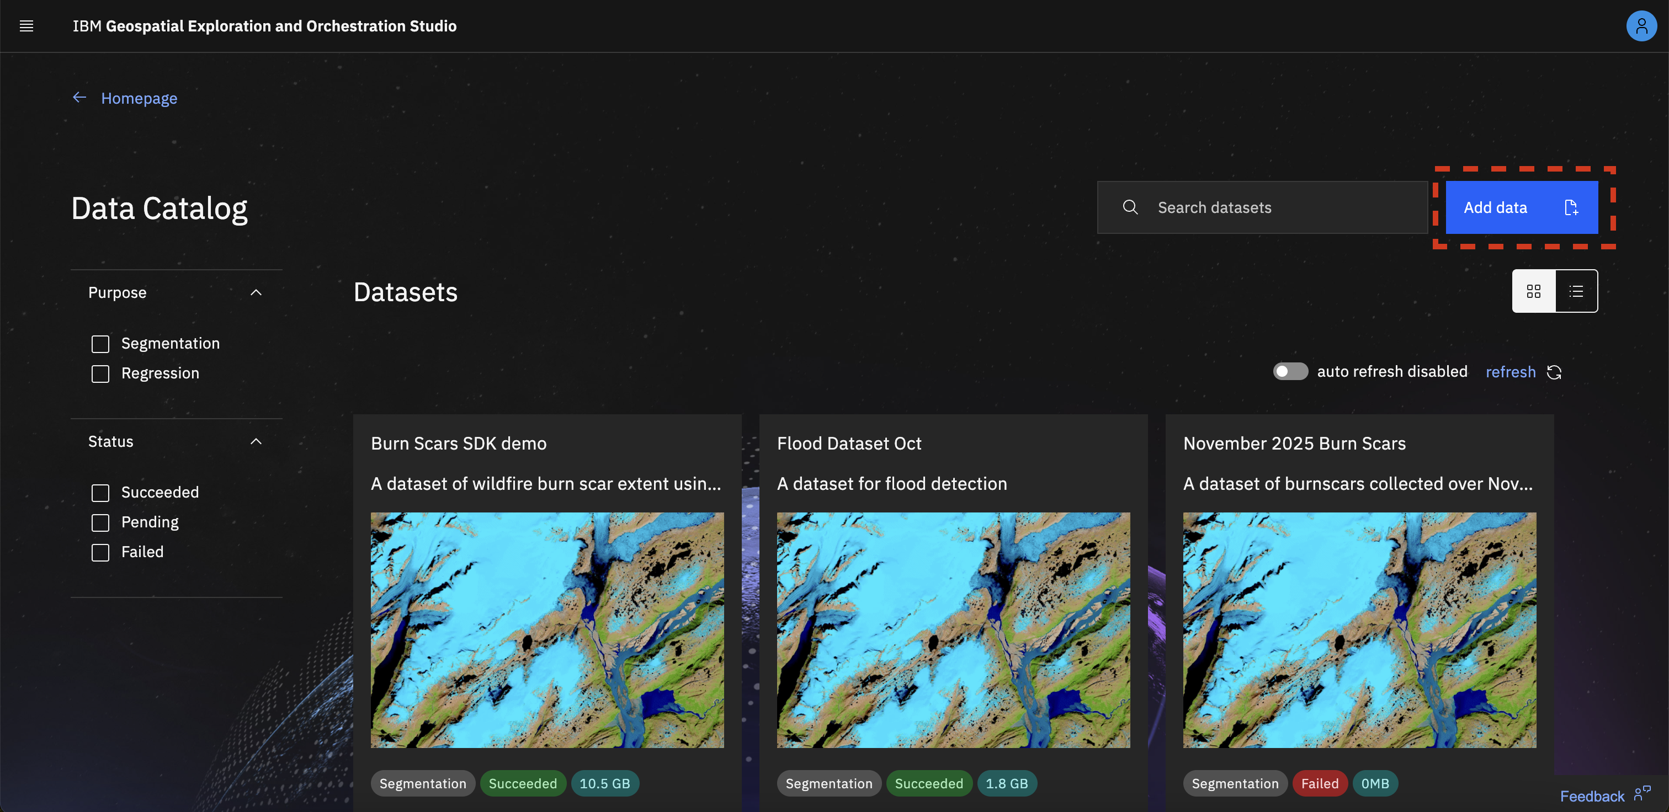Viewport: 1669px width, 812px height.
Task: Check the Failed status filter
Action: pos(100,552)
